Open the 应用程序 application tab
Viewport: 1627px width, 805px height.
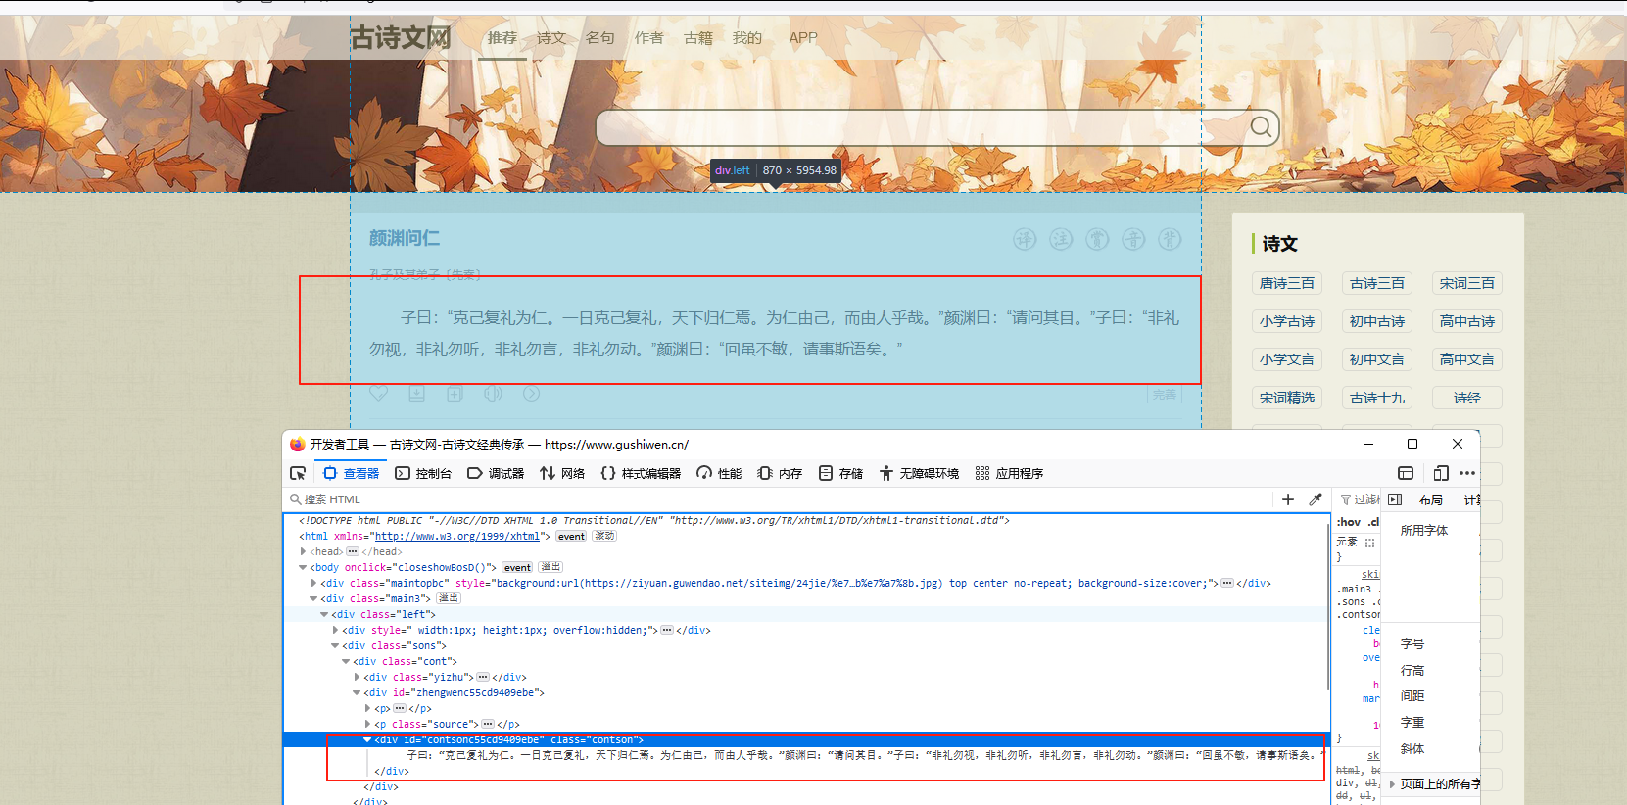(1009, 473)
